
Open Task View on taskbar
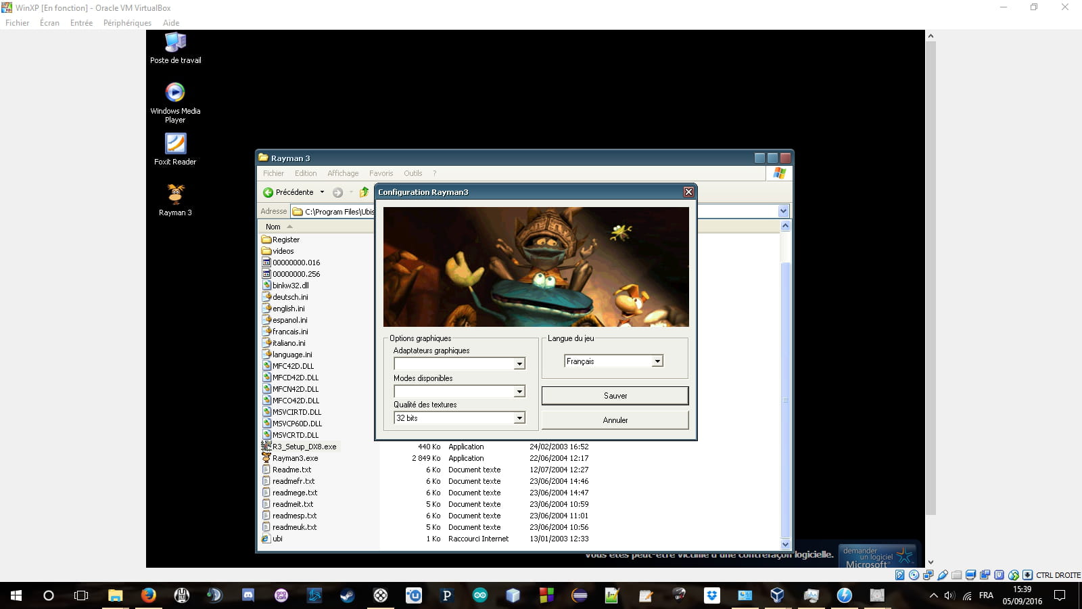tap(81, 595)
